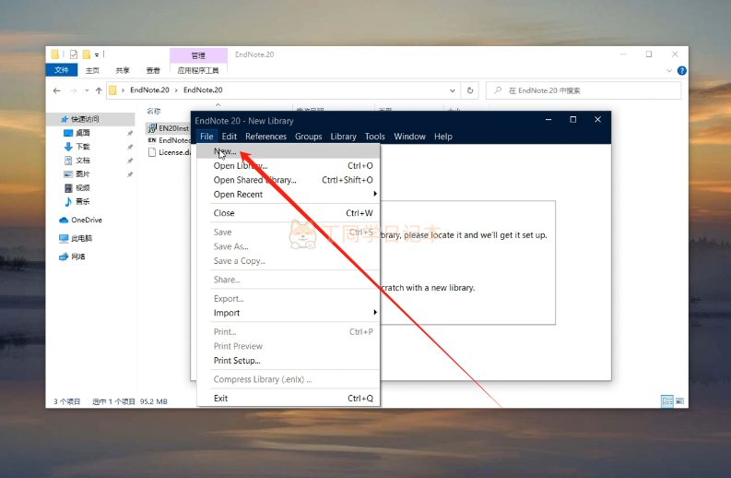Open the Music (音乐) folder icon

[x=68, y=201]
